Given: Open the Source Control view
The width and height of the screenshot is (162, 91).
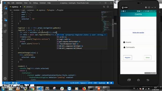Looking at the screenshot, I should click(5, 19).
